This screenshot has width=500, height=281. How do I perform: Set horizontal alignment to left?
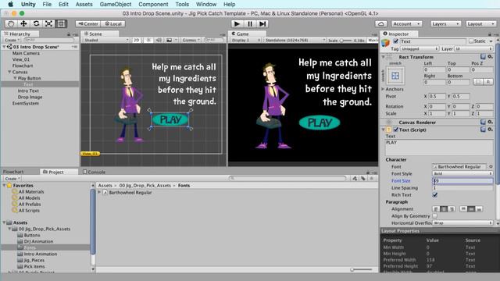click(436, 209)
